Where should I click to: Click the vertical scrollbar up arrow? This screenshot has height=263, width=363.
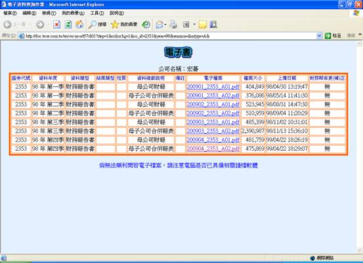pyautogui.click(x=360, y=44)
